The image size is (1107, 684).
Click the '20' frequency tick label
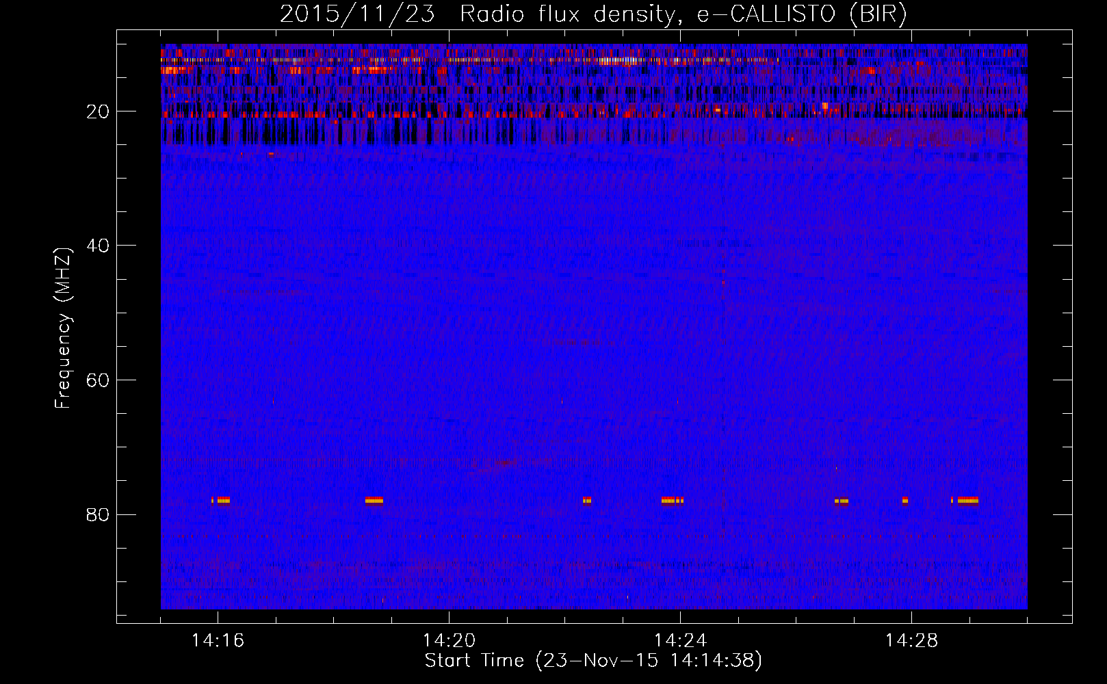[98, 111]
